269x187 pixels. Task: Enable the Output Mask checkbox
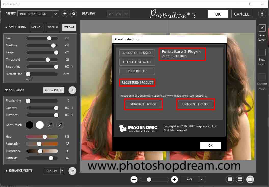[x=262, y=77]
